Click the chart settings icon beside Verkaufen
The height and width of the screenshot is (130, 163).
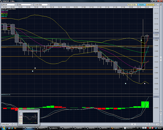156,5
